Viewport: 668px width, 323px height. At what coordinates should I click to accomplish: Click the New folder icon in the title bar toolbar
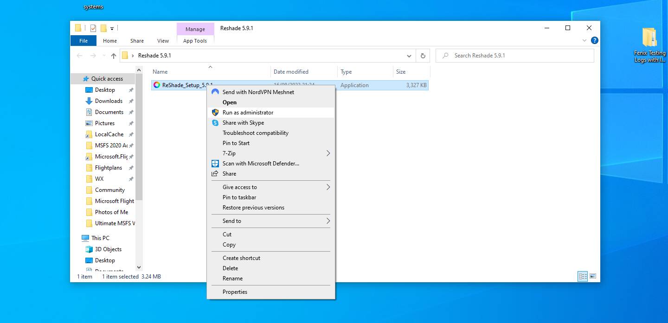pos(103,28)
